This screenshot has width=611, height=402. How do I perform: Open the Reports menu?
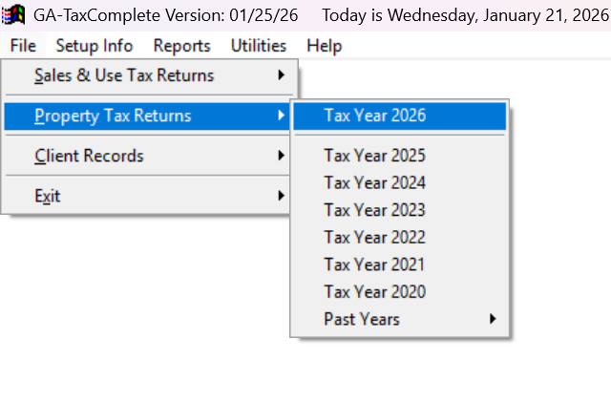coord(181,46)
